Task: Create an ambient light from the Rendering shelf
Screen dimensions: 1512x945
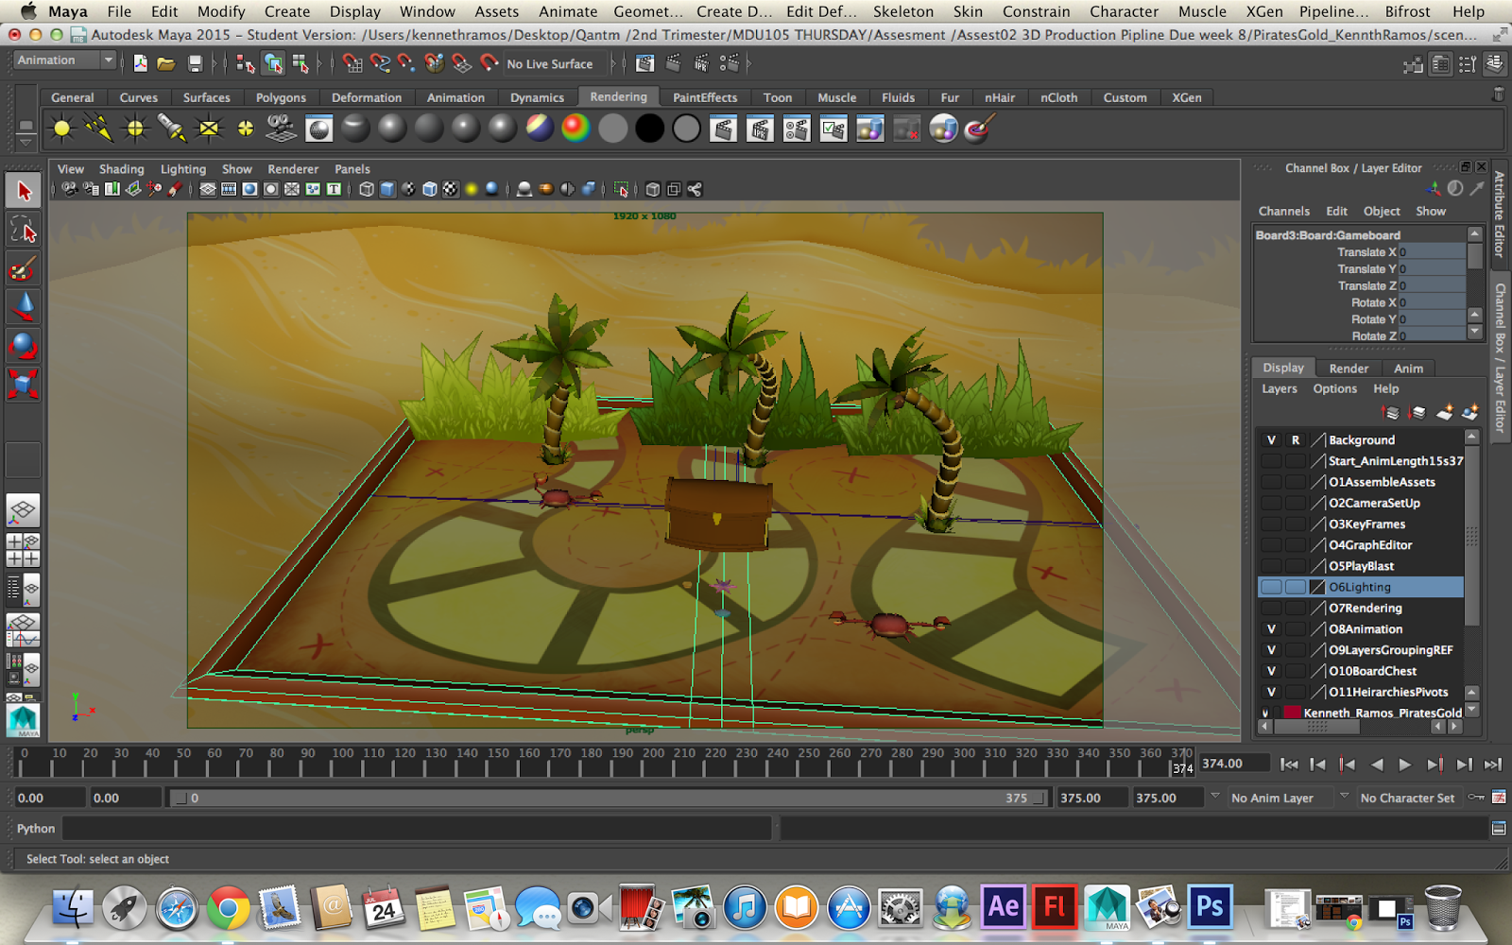Action: click(x=61, y=128)
